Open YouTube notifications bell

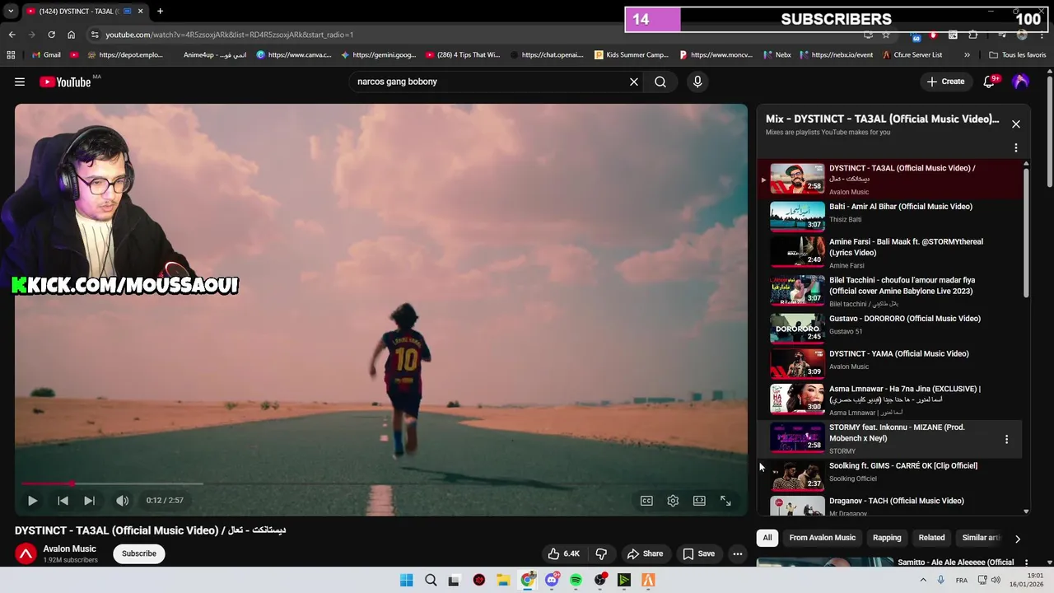pos(989,82)
